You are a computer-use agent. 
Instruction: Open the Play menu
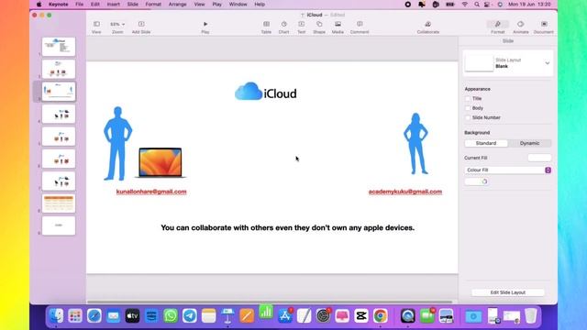click(x=216, y=5)
